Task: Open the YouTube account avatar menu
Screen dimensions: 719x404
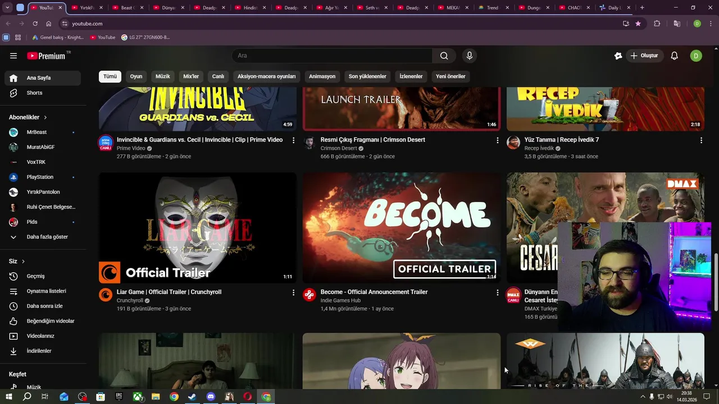Action: point(696,56)
